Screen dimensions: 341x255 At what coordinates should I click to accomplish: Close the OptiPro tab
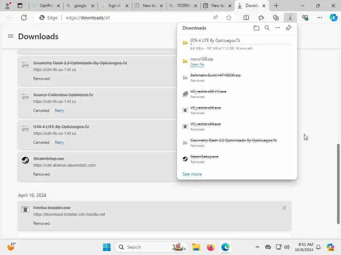(x=58, y=6)
